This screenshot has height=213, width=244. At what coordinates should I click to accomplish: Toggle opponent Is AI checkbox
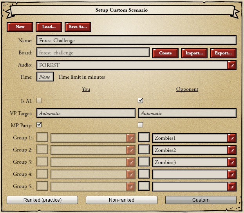tap(141, 101)
